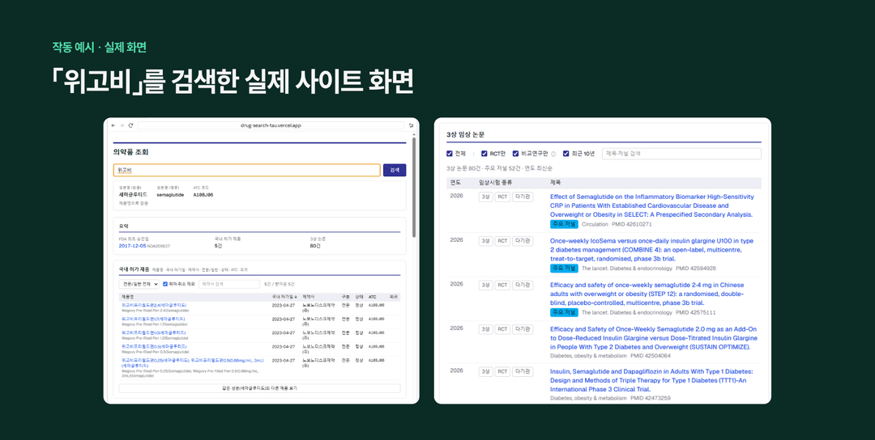Click the browser forward arrow icon

[122, 125]
